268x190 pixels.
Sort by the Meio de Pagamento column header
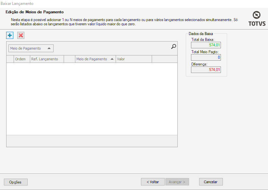point(95,59)
